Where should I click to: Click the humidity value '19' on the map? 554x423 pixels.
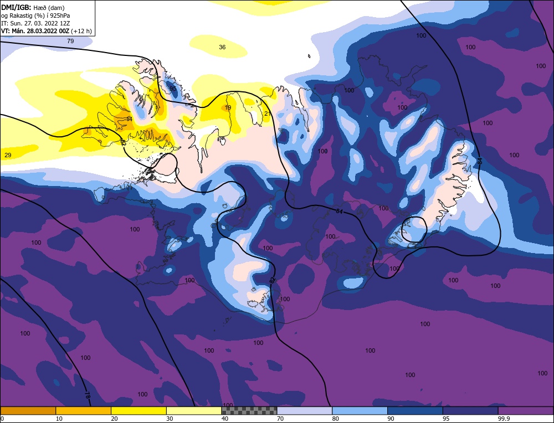228,107
